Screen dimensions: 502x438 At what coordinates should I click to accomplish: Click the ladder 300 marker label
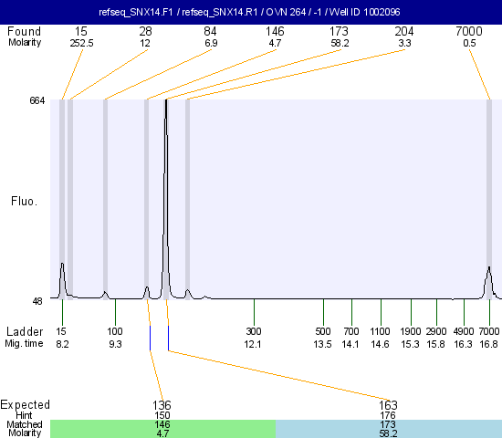pyautogui.click(x=254, y=331)
